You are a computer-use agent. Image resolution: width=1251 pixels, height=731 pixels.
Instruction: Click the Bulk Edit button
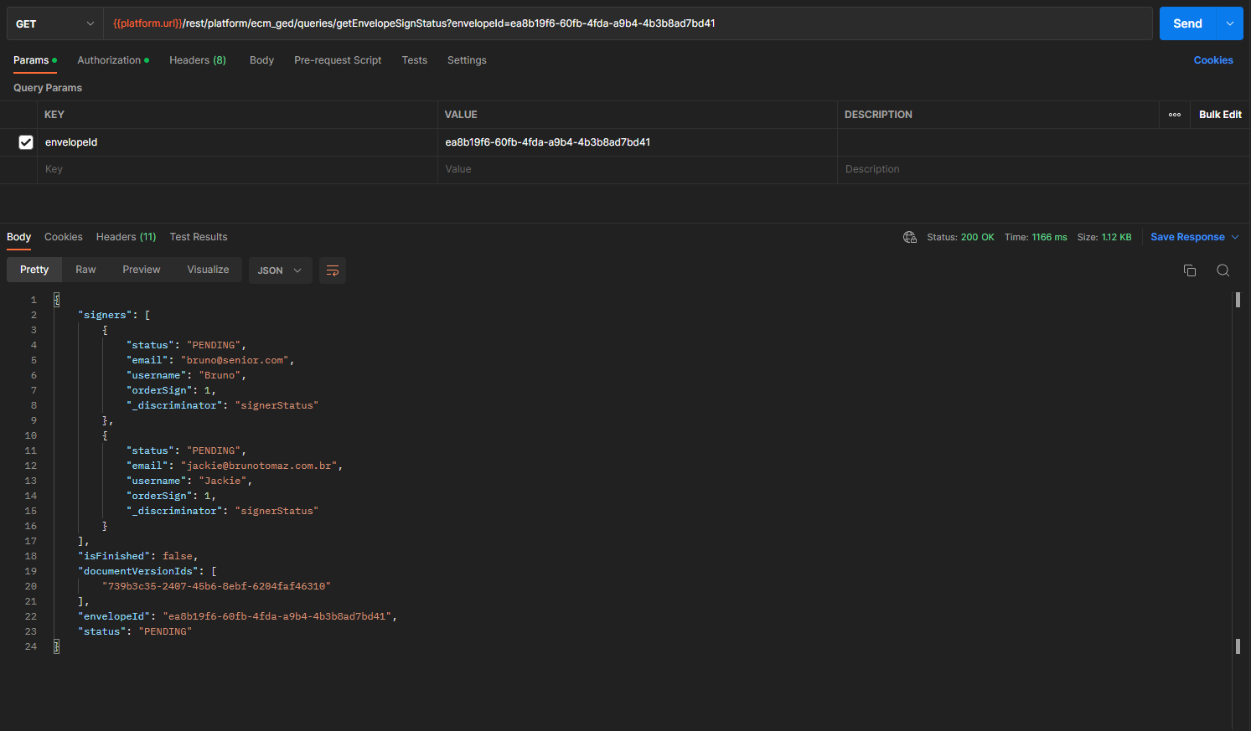point(1220,115)
